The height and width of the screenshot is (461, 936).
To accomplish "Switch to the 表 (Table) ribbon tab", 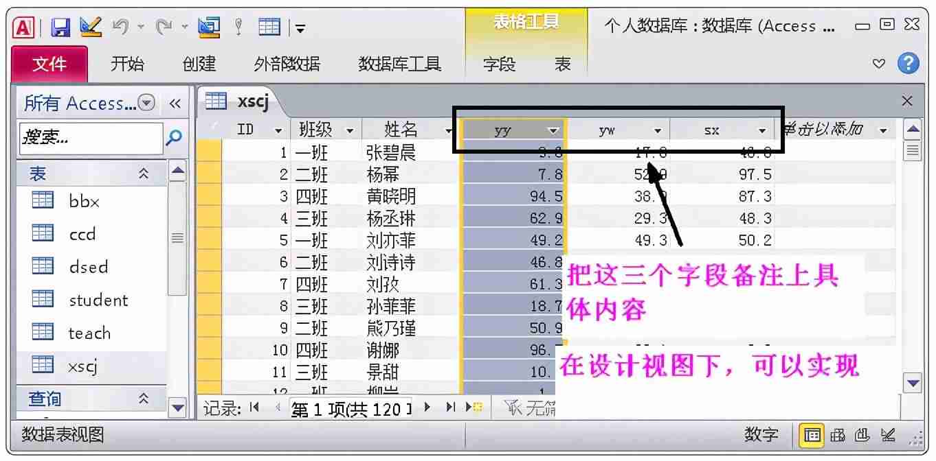I will [563, 64].
